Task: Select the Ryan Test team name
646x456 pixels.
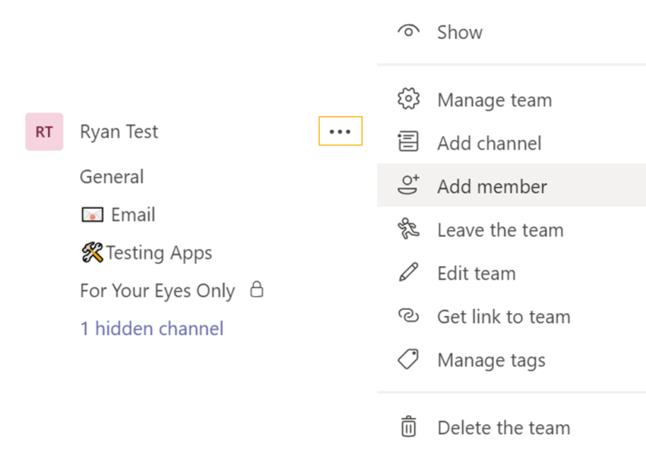Action: click(x=119, y=131)
